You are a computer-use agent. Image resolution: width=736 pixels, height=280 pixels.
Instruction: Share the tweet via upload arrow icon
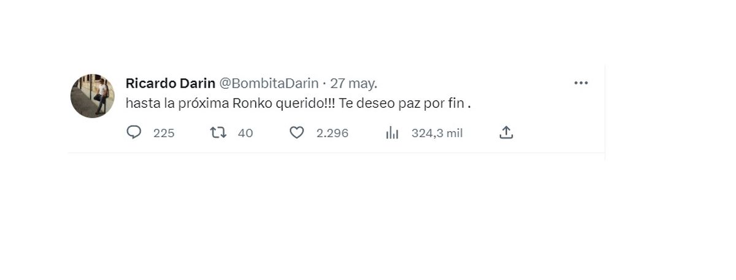(506, 132)
